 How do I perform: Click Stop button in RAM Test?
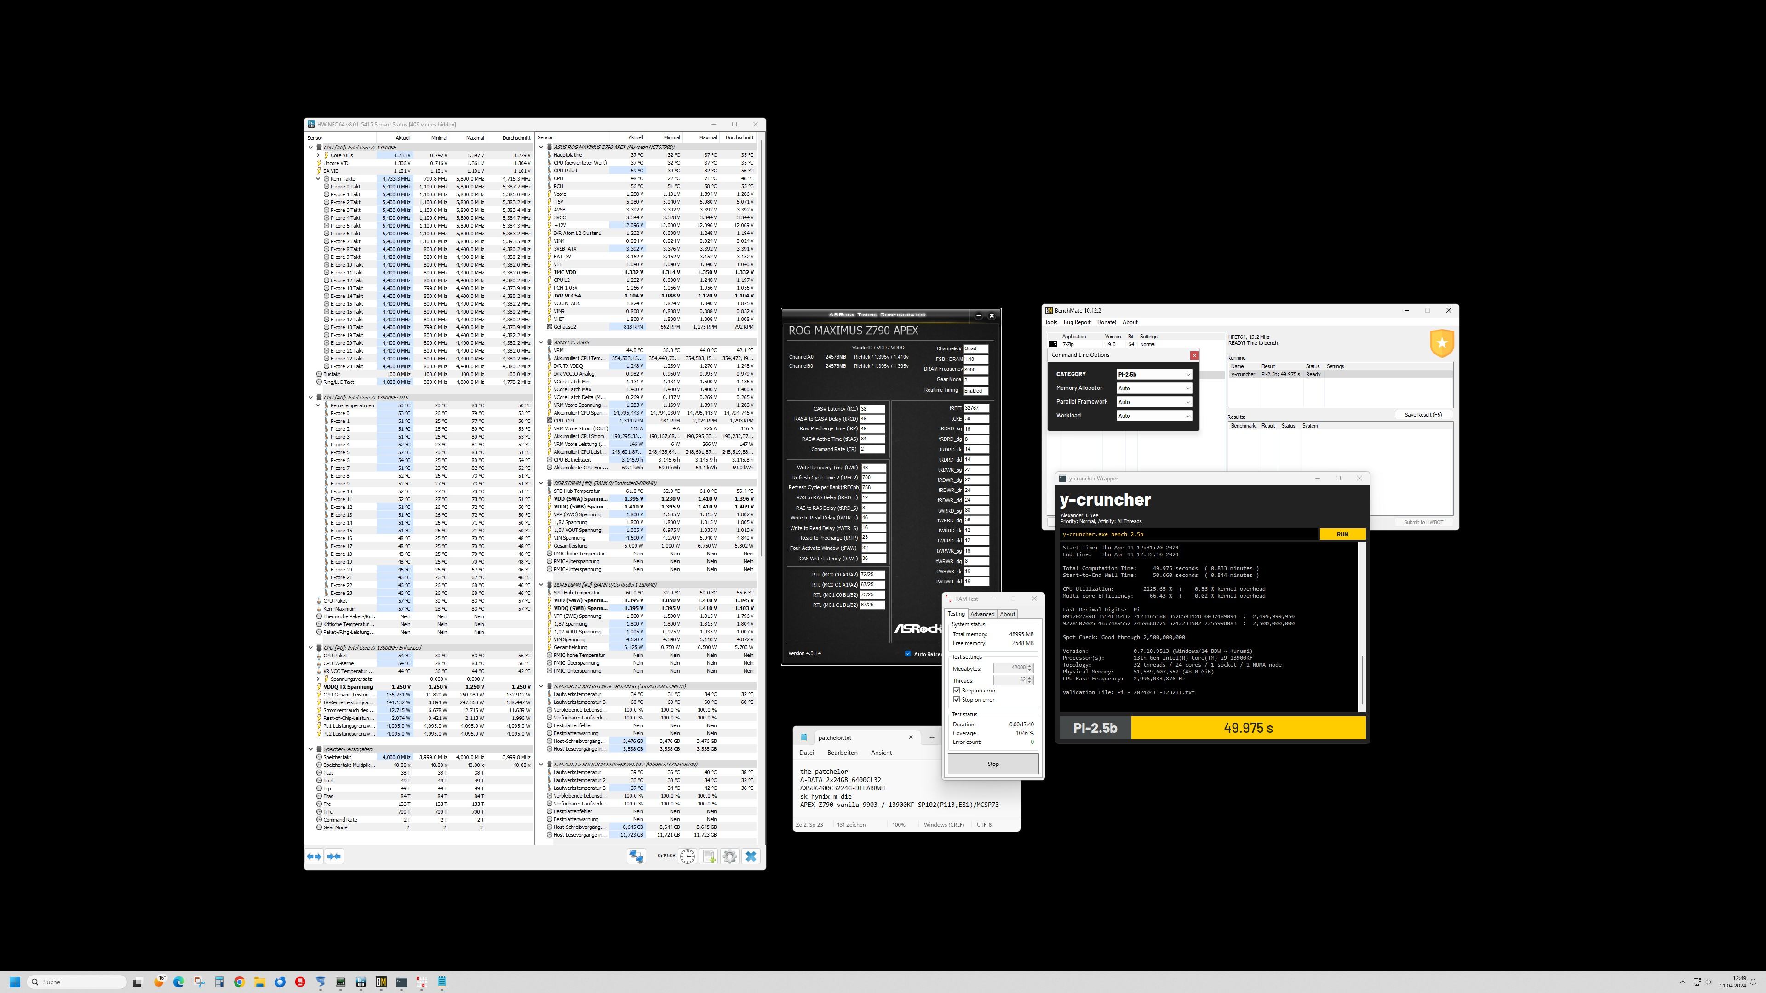point(993,764)
